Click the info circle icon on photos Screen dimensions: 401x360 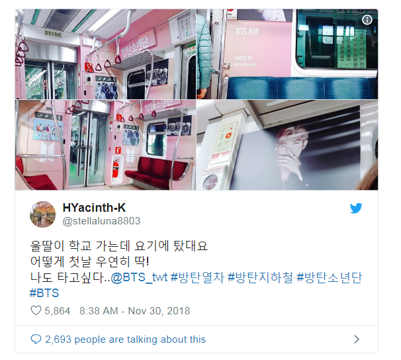pyautogui.click(x=367, y=20)
